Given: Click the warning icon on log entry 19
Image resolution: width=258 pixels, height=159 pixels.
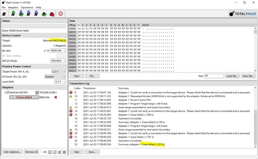Looking at the screenshot, I should [71, 130].
